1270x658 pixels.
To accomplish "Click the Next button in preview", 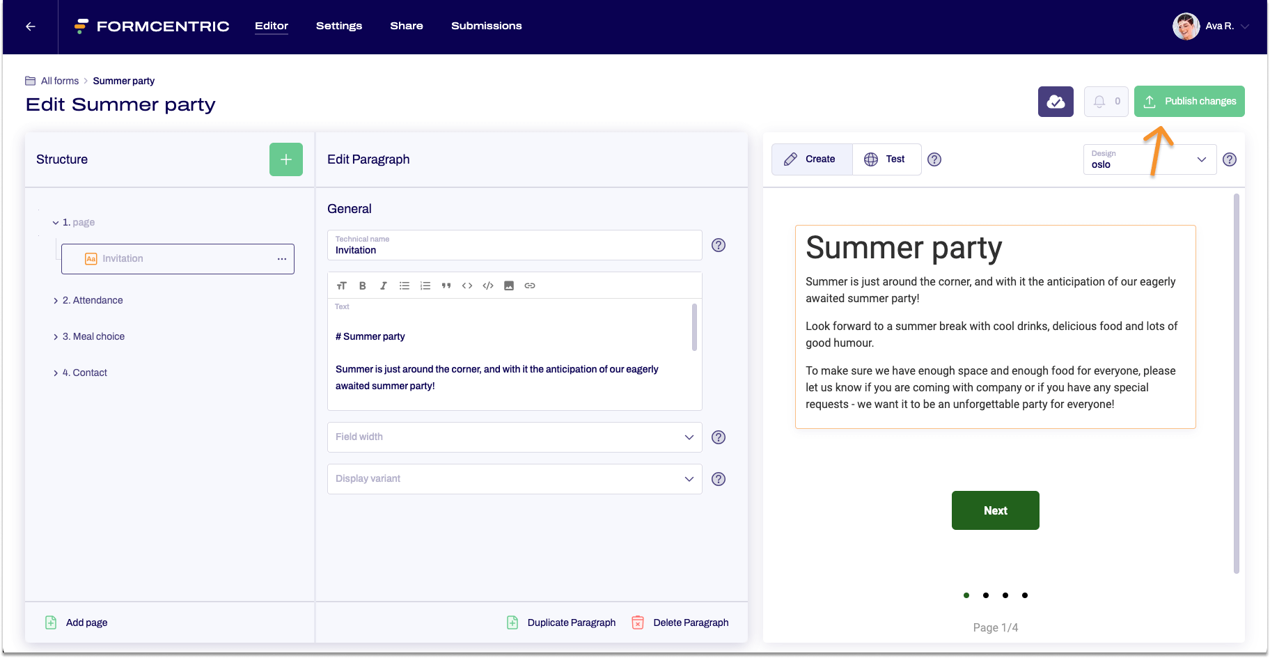I will coord(996,510).
